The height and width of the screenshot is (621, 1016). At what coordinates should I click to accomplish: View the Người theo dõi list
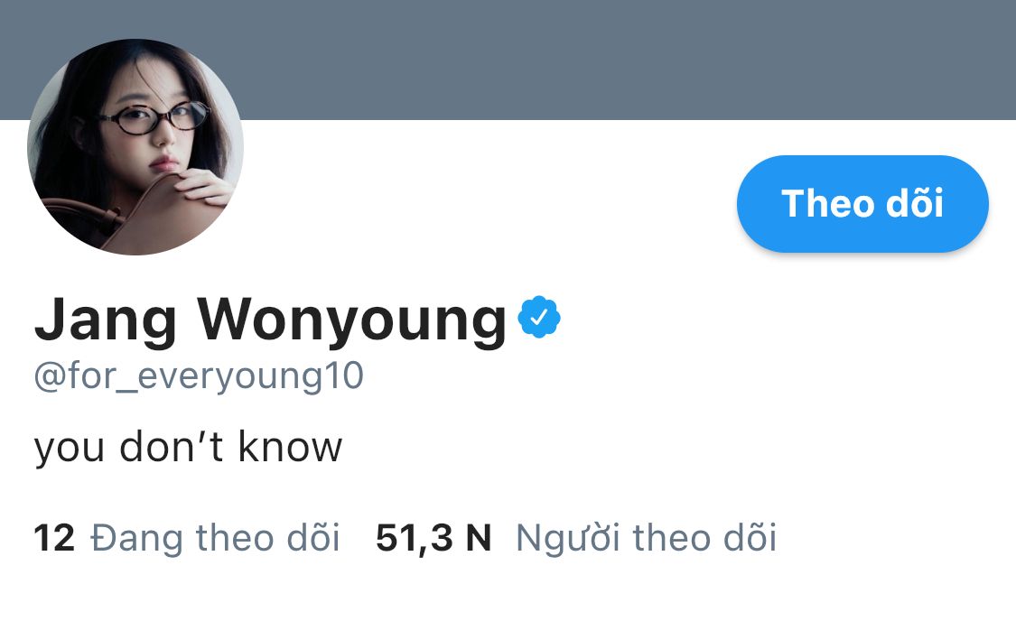(646, 538)
